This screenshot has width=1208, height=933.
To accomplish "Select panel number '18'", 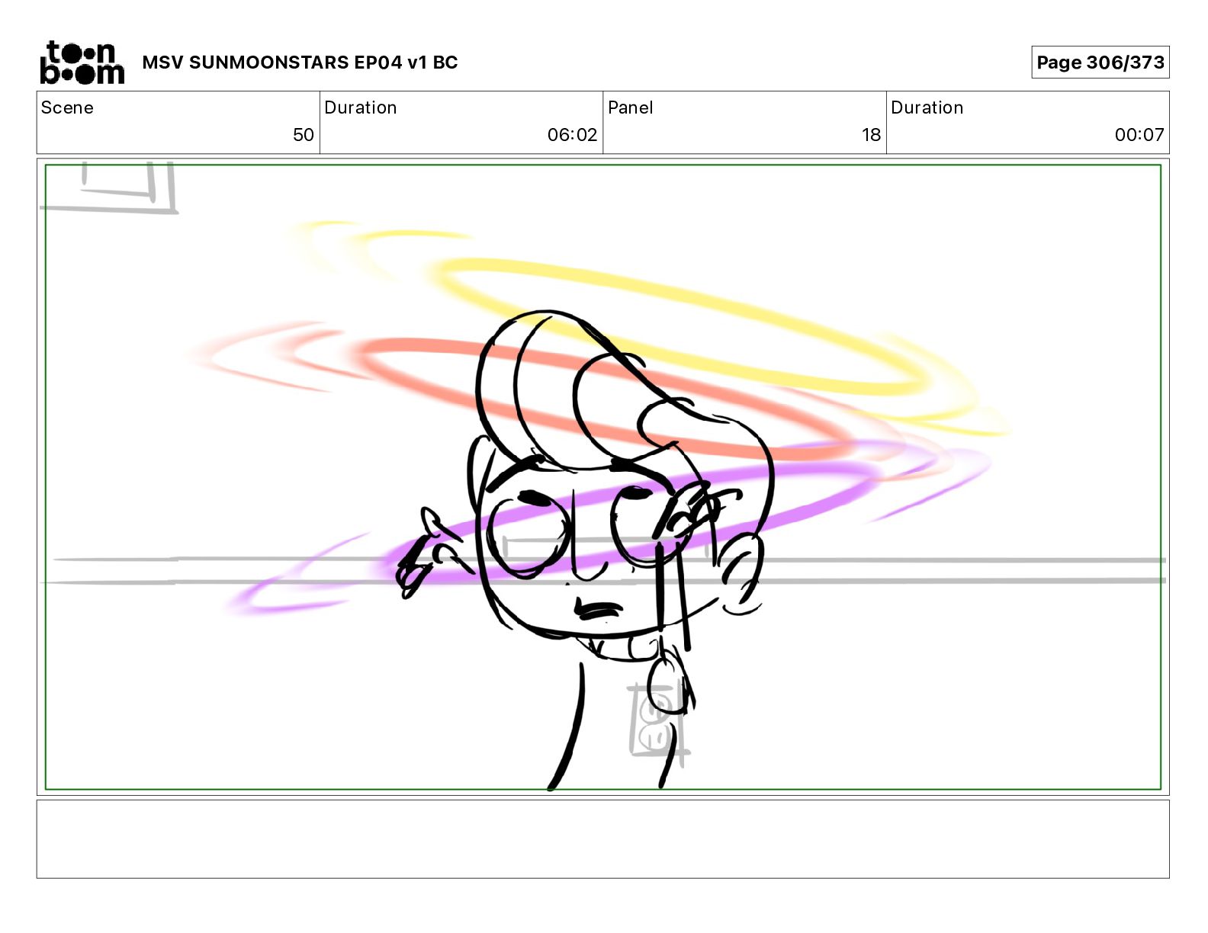I will [871, 135].
